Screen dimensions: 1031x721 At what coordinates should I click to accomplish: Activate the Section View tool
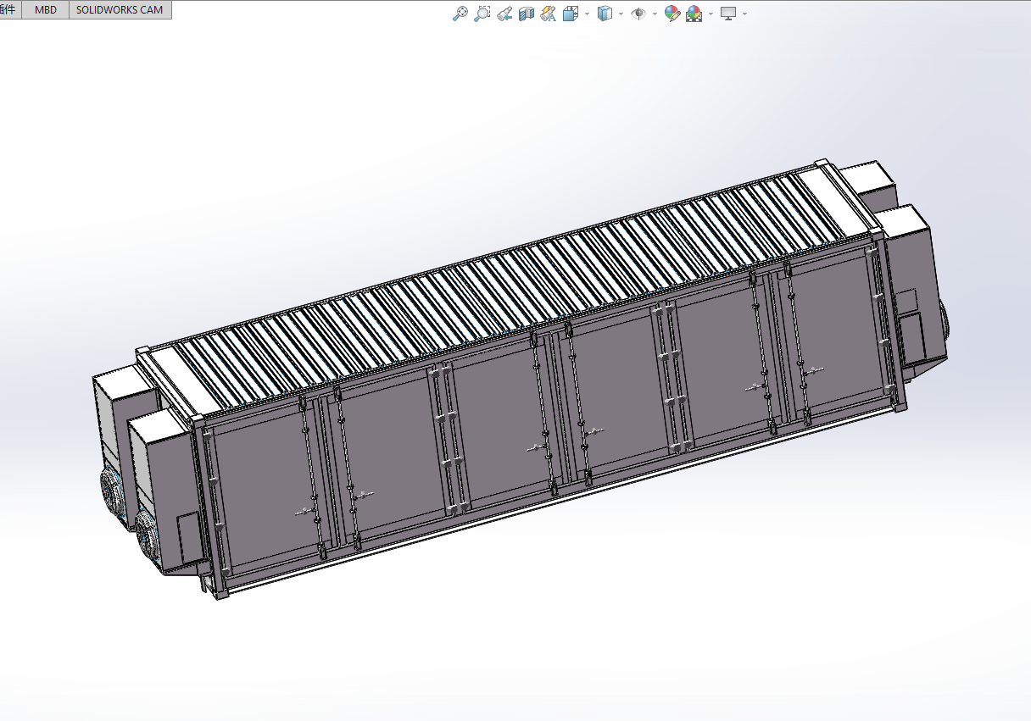point(526,14)
